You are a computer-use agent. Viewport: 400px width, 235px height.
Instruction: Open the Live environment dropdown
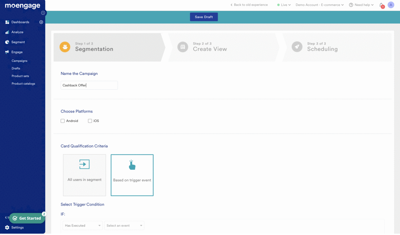coord(284,5)
